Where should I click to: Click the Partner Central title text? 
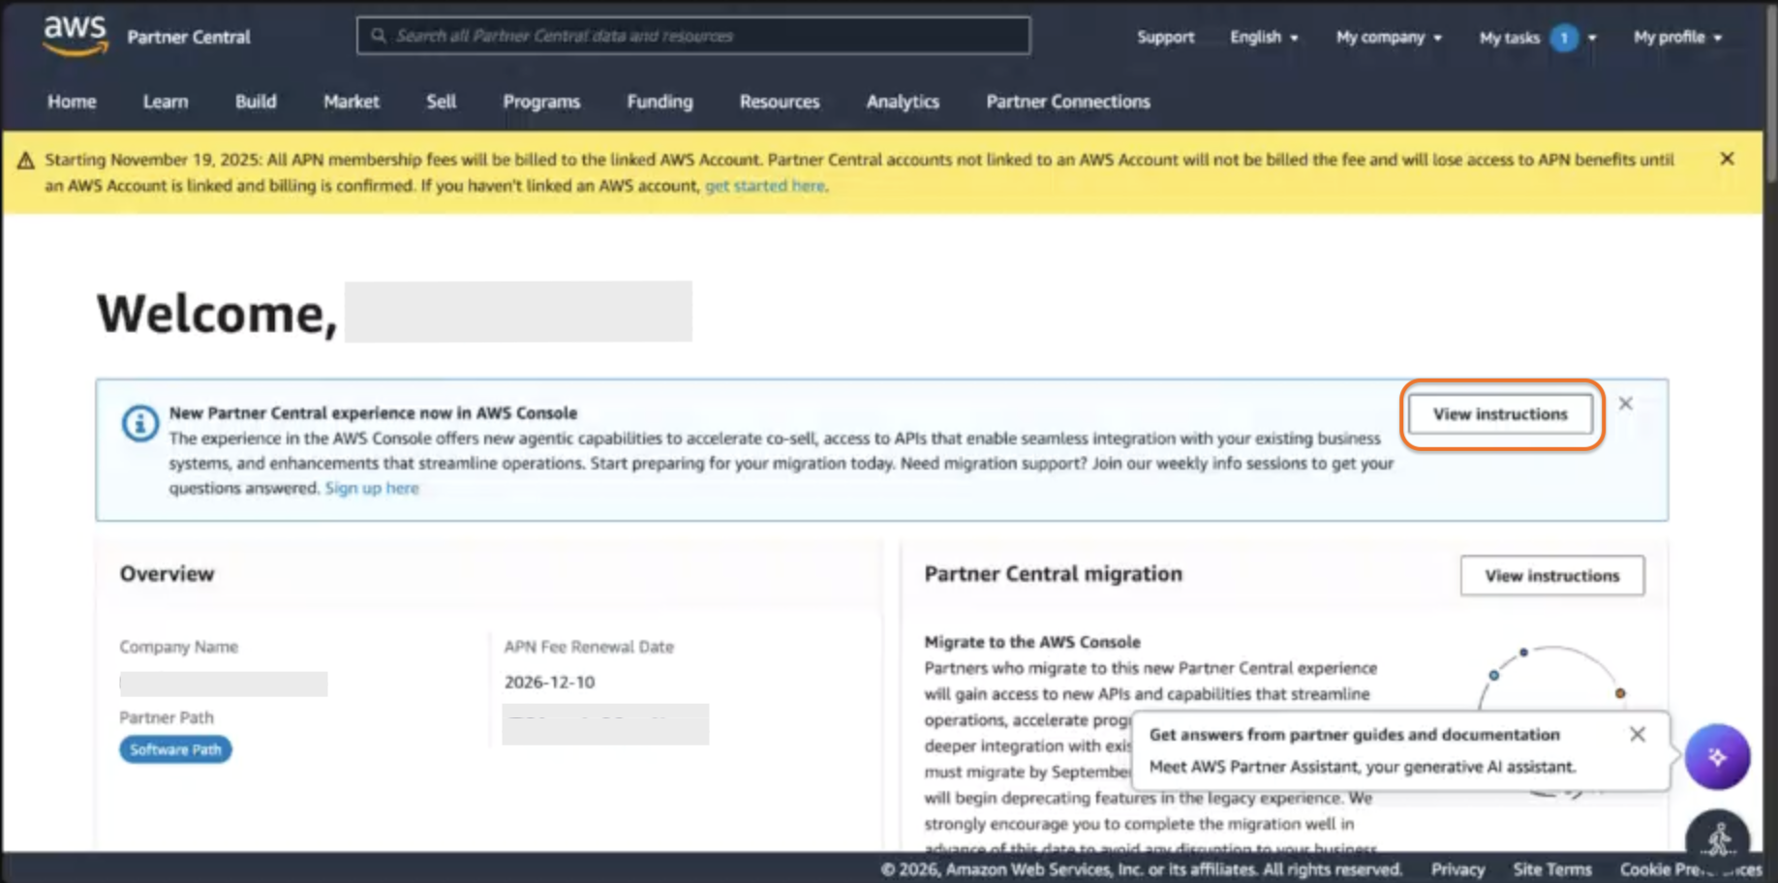click(189, 37)
